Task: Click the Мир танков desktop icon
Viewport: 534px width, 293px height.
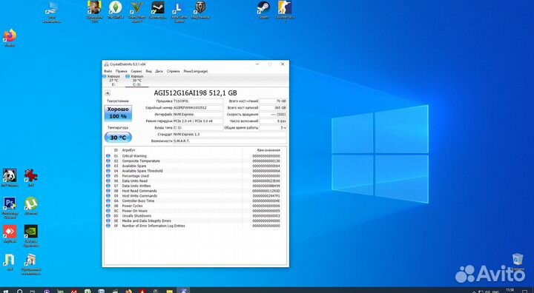Action: 200,10
